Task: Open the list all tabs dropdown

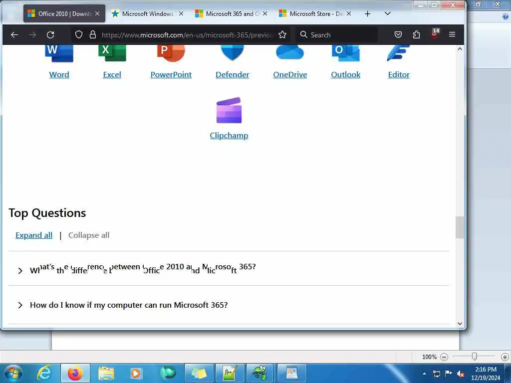Action: pyautogui.click(x=387, y=13)
